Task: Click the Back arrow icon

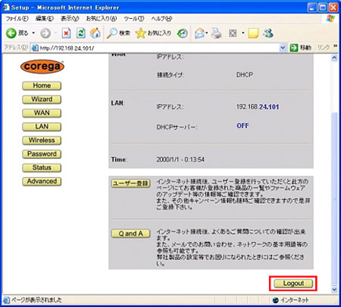Action: (x=11, y=33)
